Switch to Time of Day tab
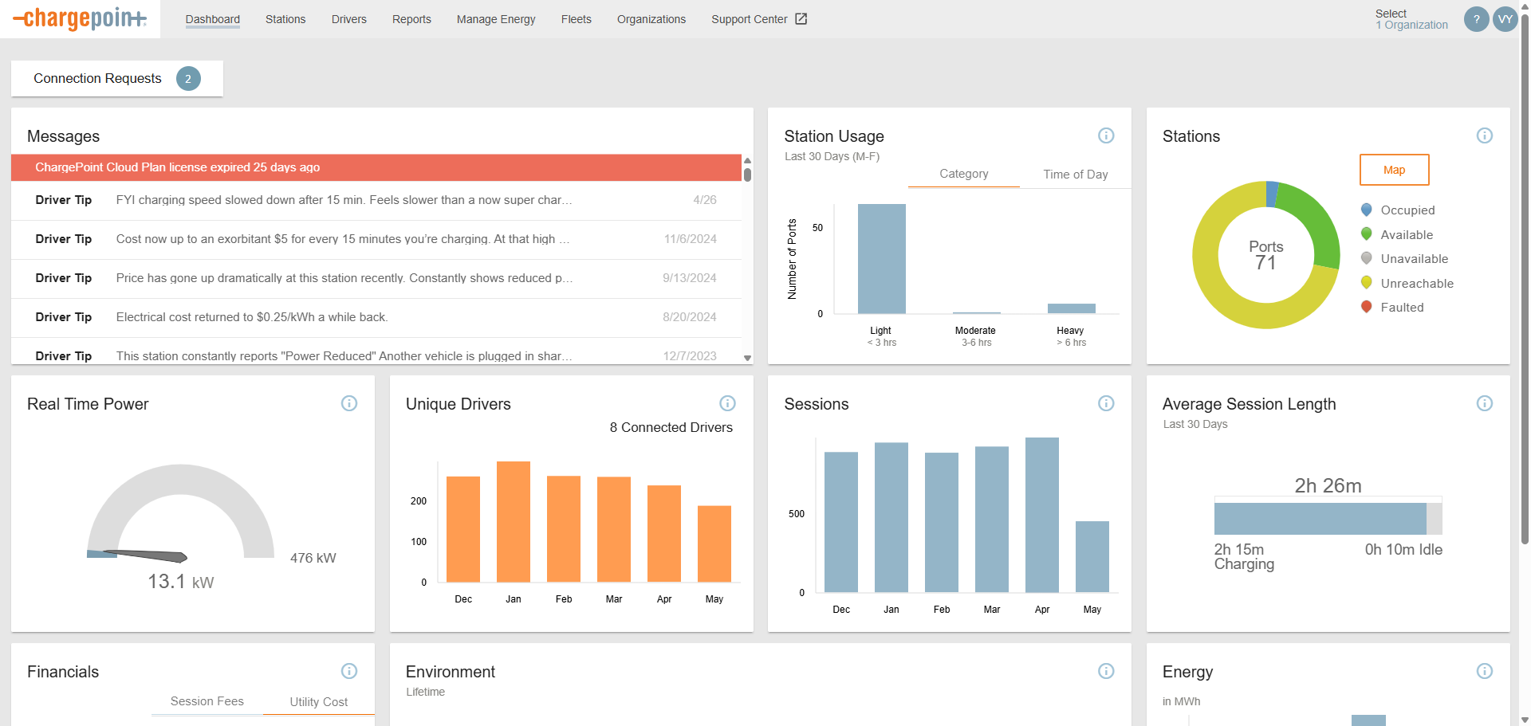The width and height of the screenshot is (1531, 726). click(x=1075, y=175)
